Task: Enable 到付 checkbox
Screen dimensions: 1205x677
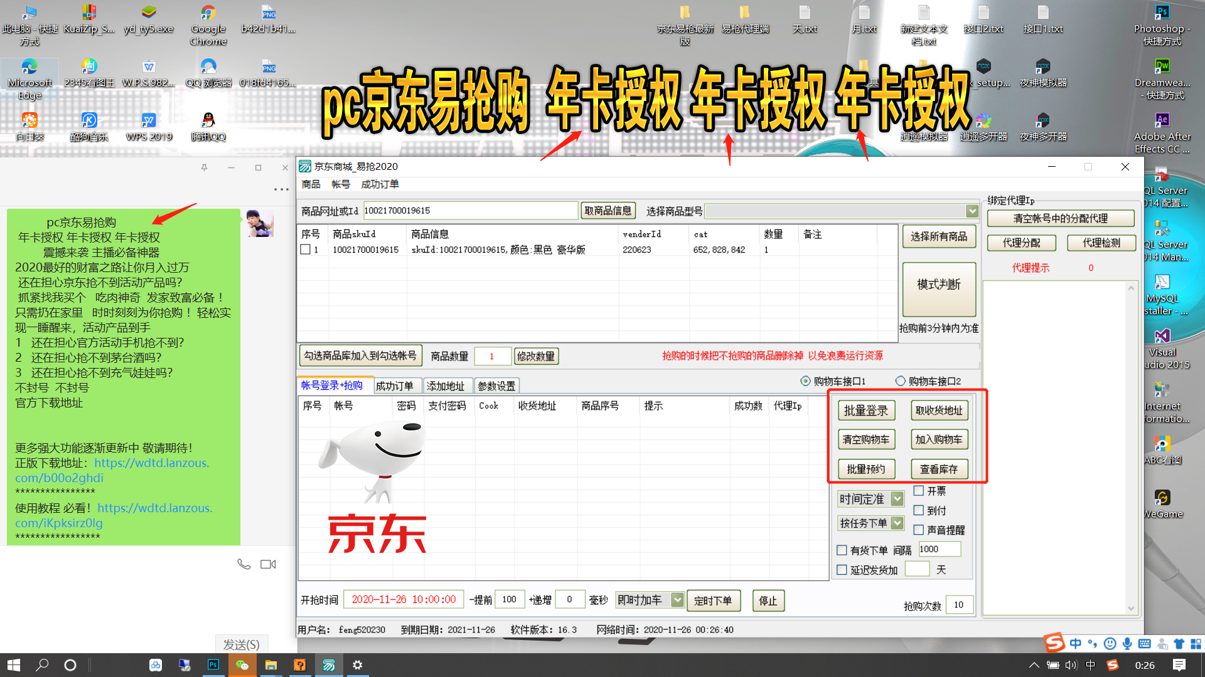Action: click(919, 510)
